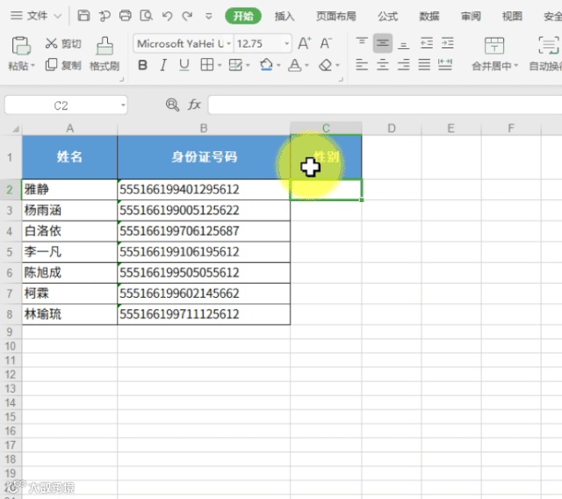Click the clear formatting eraser icon
Viewport: 562px width, 499px height.
click(326, 65)
